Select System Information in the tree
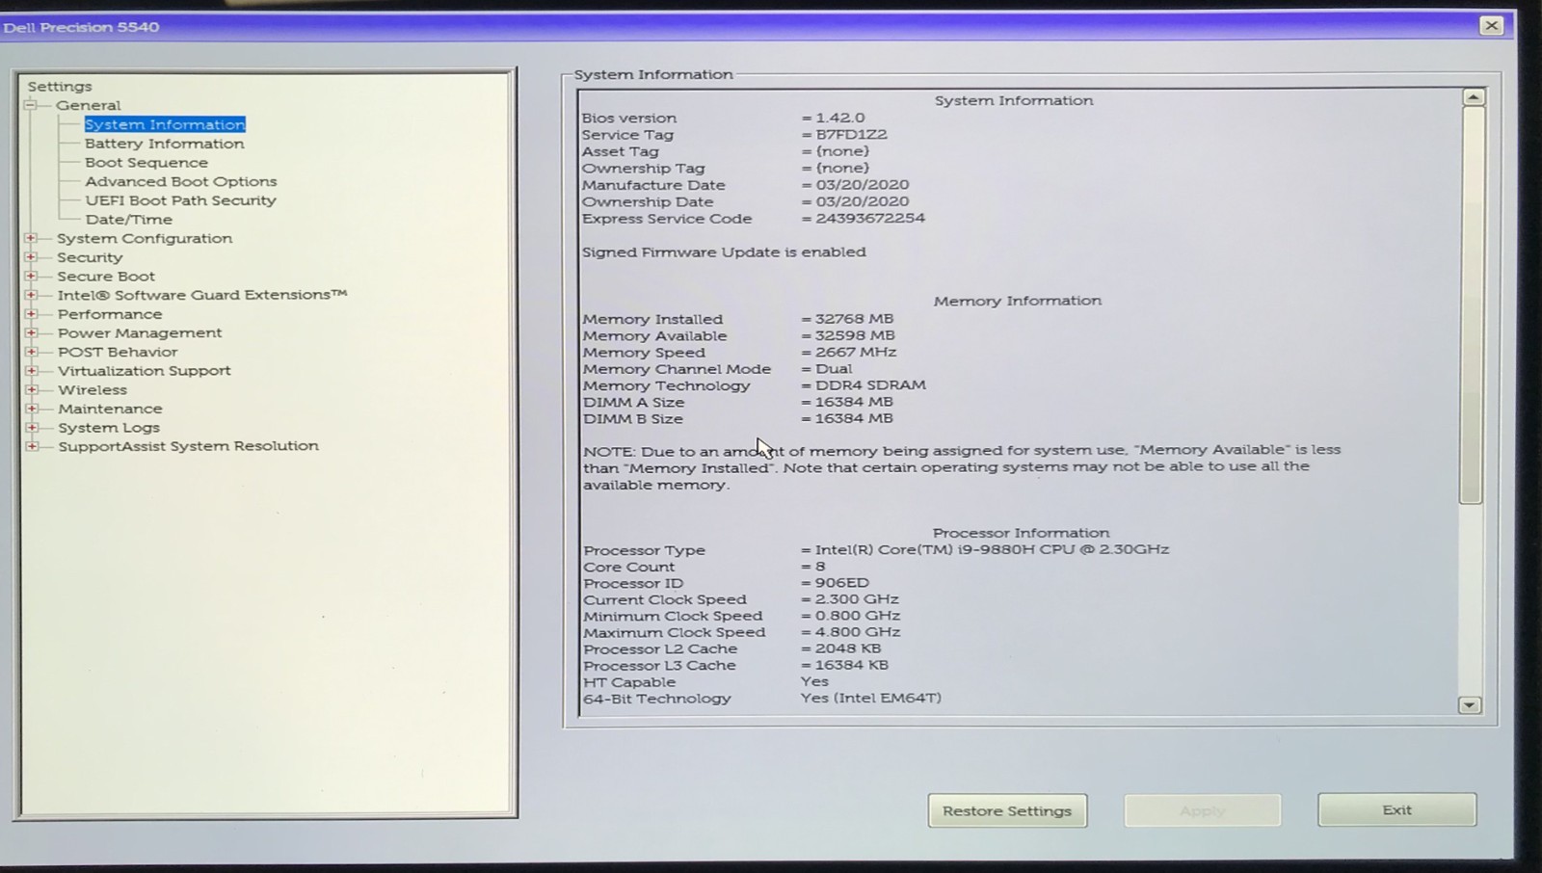 [165, 124]
